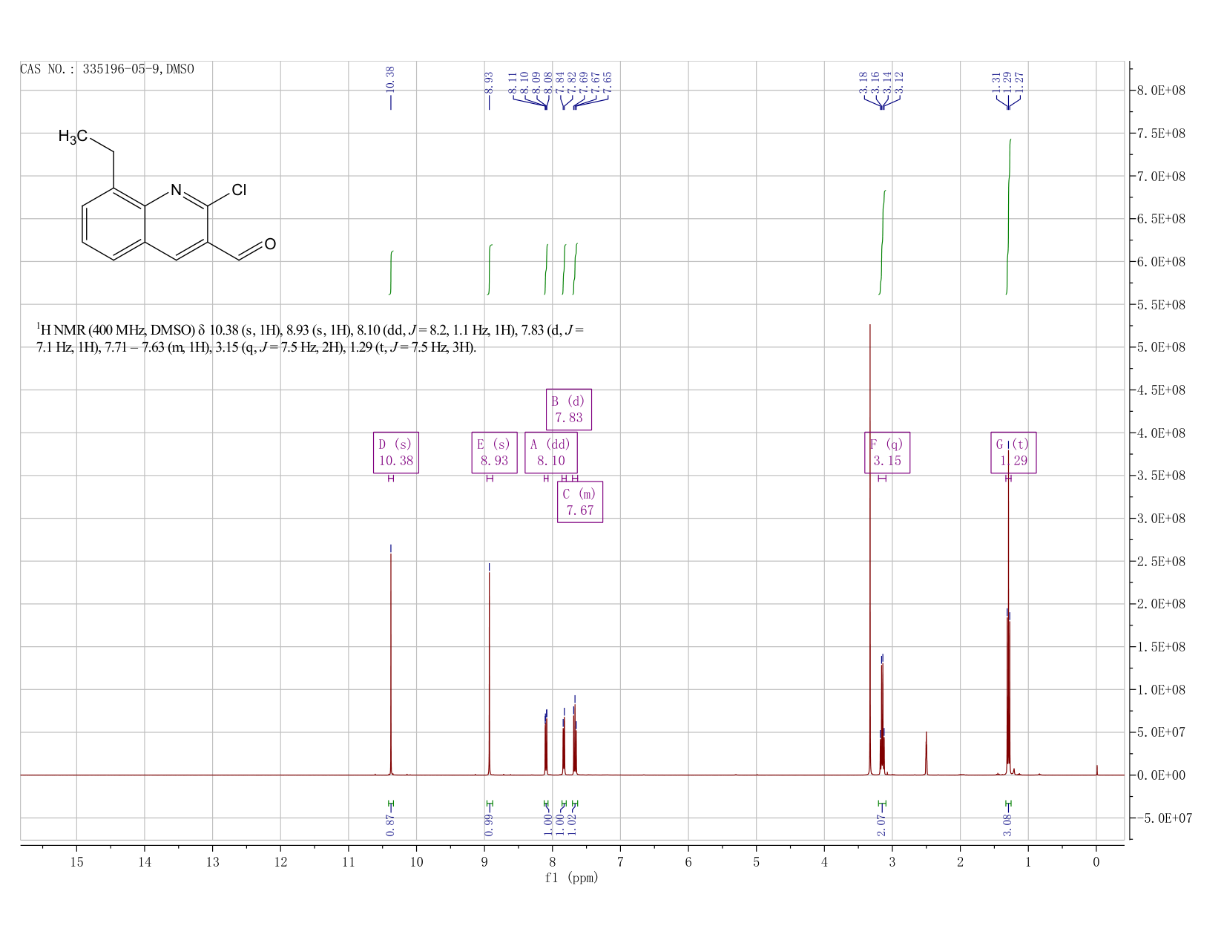The image size is (1224, 946).
Task: Click the rotated 10.38 peak label at top
Action: 391,79
